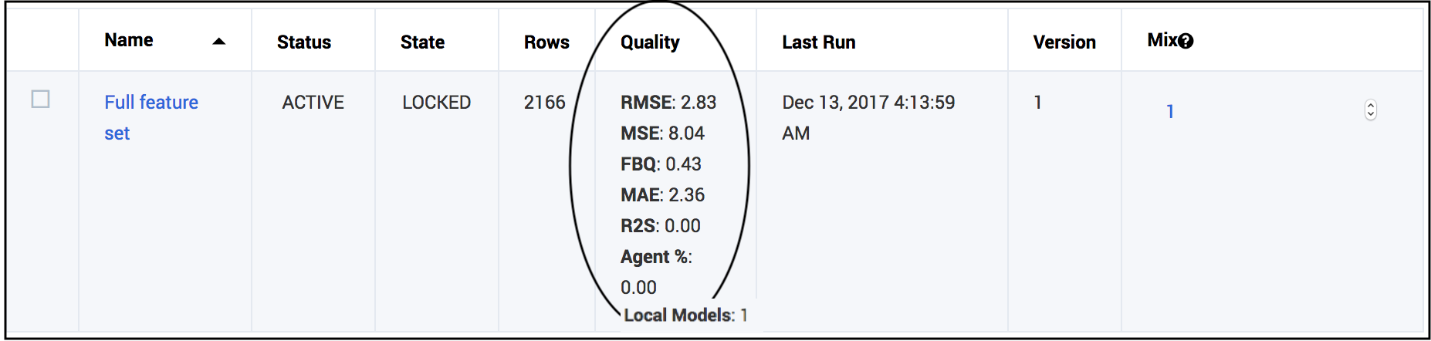This screenshot has width=1431, height=341.
Task: Click the Mix help question mark icon
Action: (1186, 42)
